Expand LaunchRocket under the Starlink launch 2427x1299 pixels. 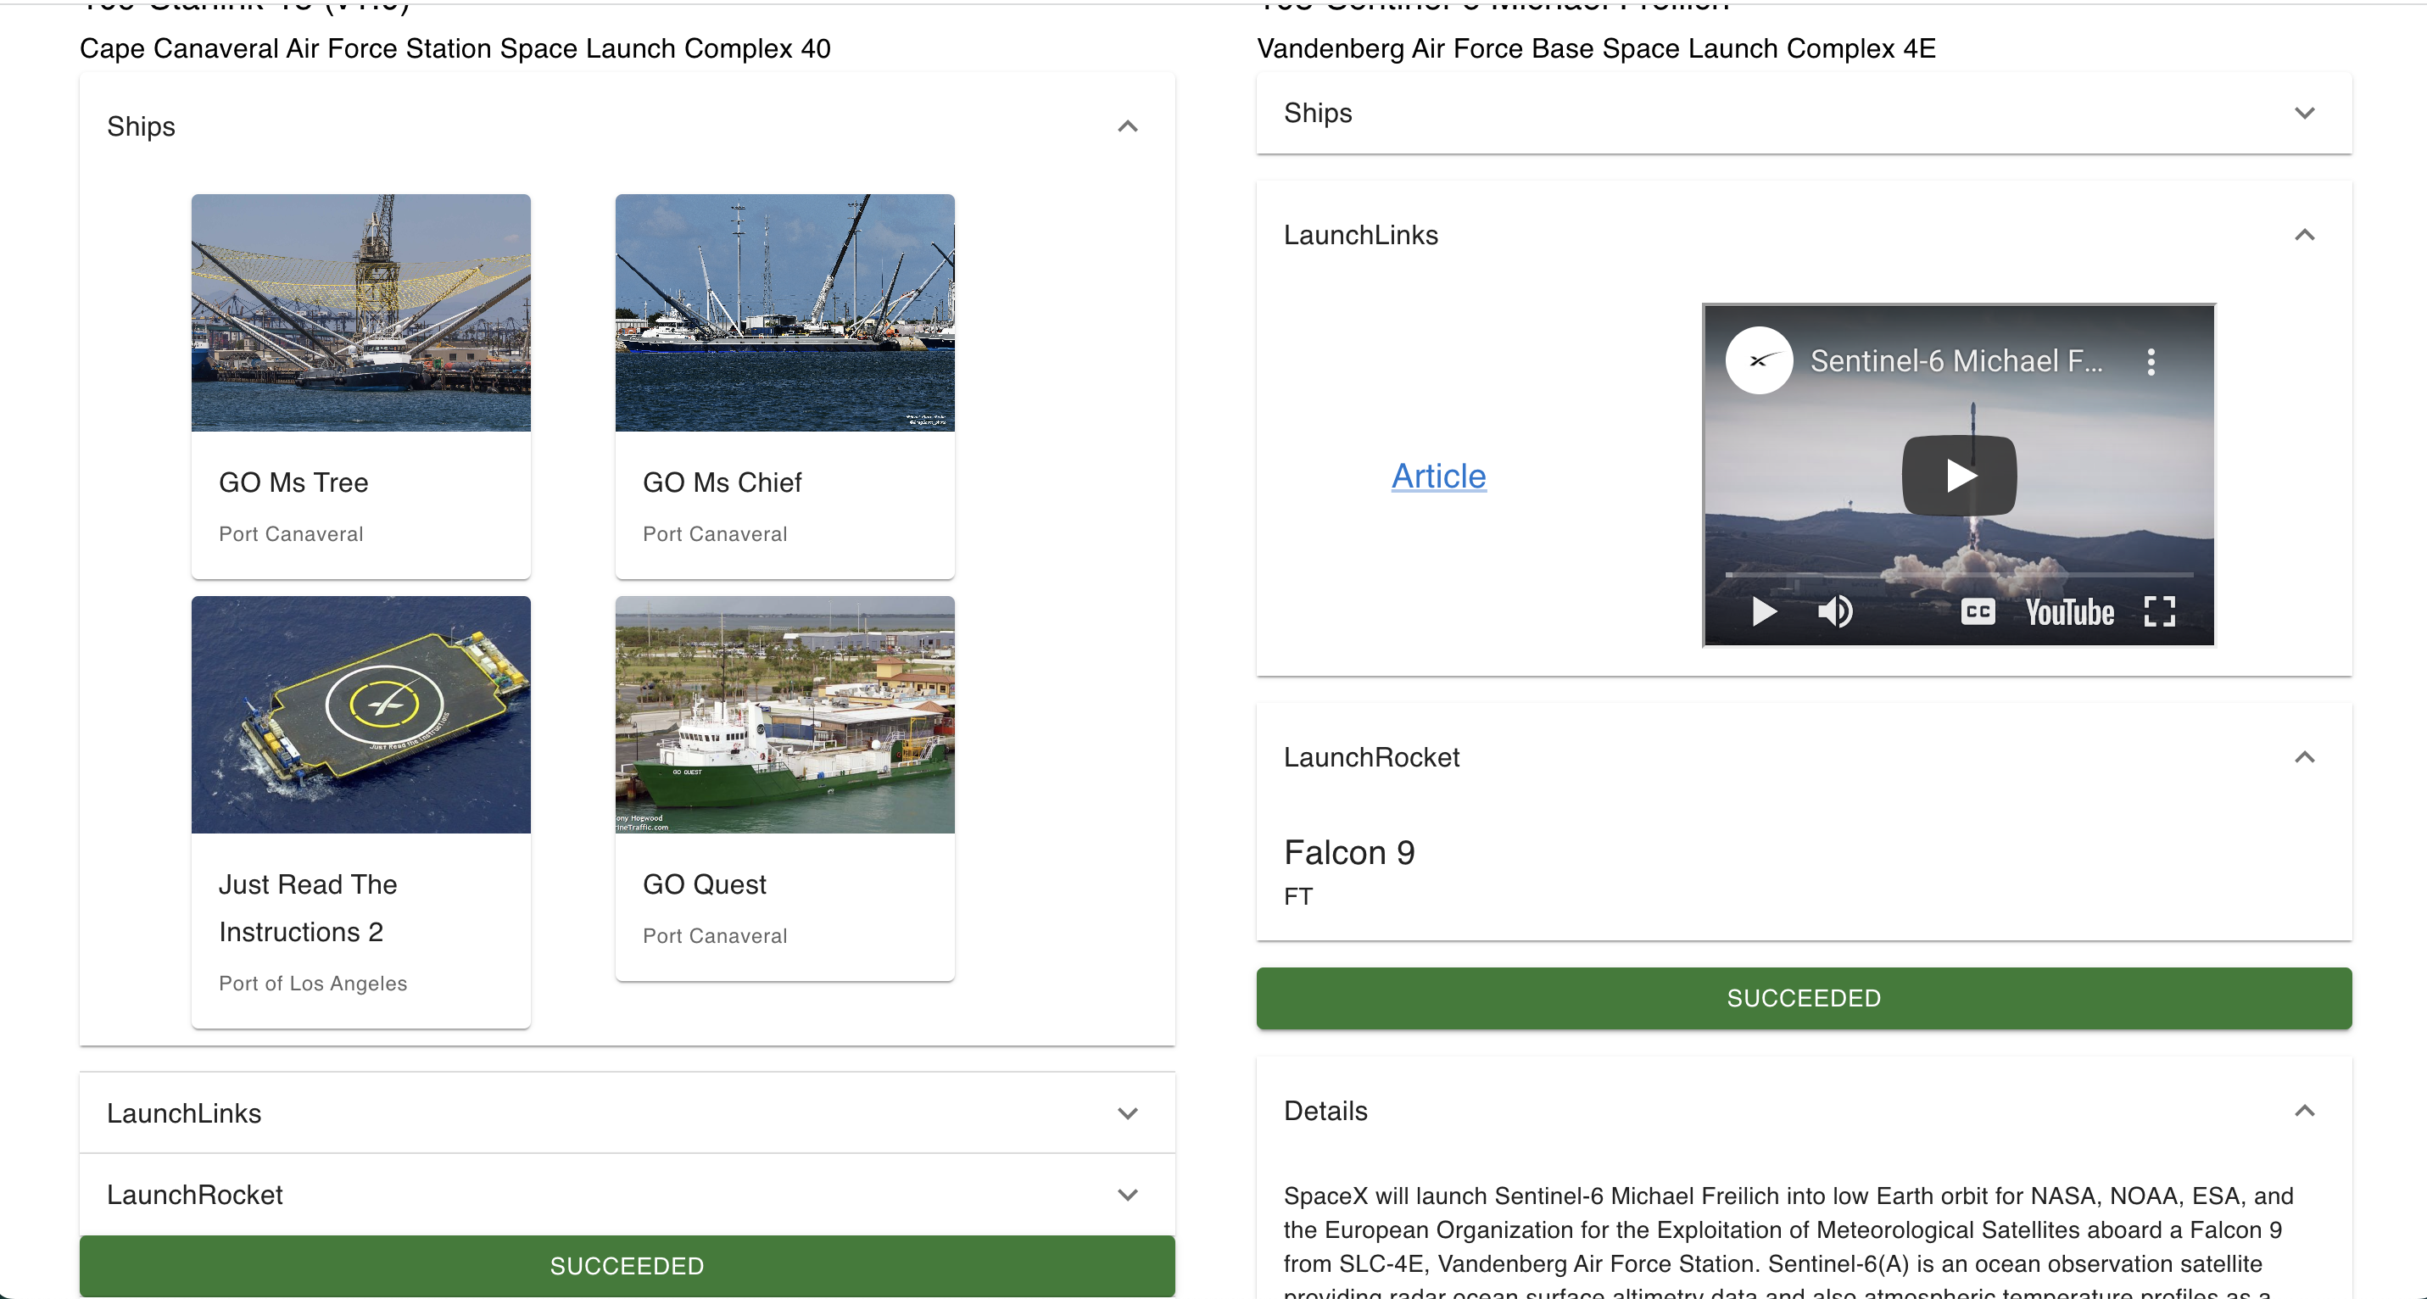pos(1128,1195)
